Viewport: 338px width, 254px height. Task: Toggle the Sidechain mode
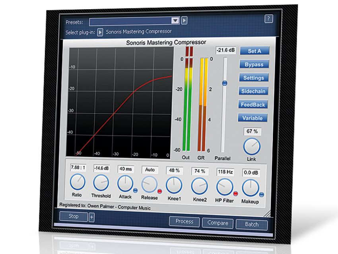(253, 91)
